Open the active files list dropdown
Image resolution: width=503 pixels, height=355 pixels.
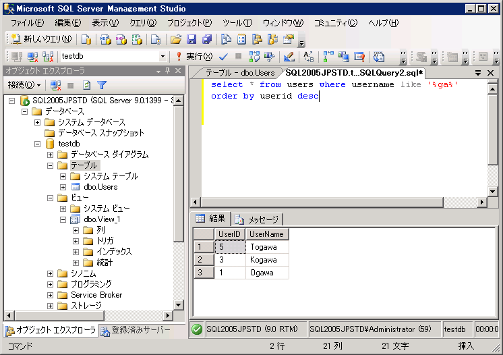(x=478, y=73)
